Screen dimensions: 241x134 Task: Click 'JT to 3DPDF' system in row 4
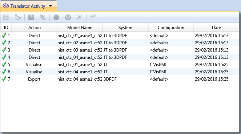coord(115,57)
